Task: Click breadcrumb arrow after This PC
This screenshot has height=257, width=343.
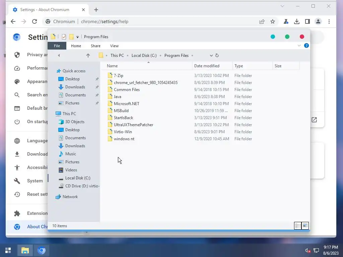Action: 128,56
